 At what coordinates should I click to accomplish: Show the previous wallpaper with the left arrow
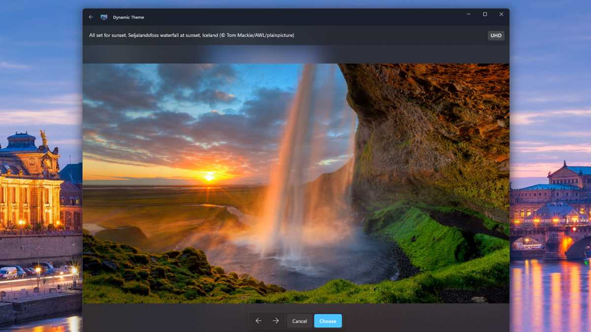pos(259,321)
